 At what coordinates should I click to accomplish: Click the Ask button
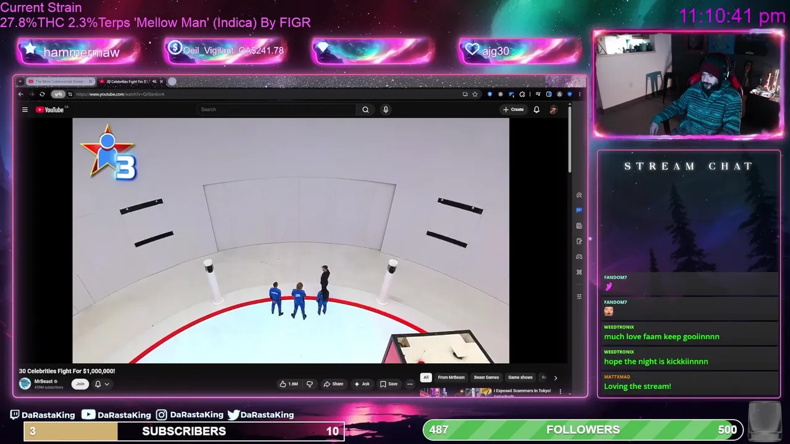coord(362,384)
